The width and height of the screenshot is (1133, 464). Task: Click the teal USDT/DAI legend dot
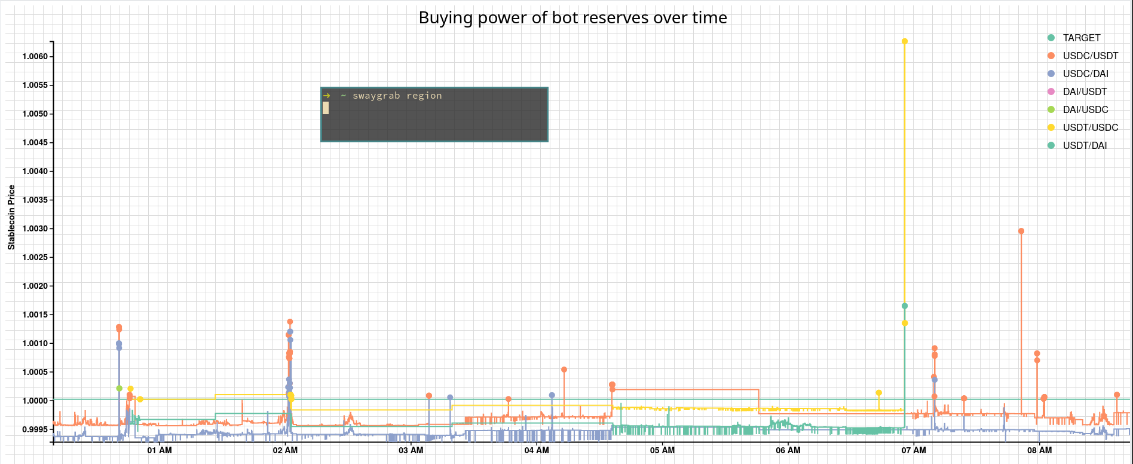coord(1051,145)
